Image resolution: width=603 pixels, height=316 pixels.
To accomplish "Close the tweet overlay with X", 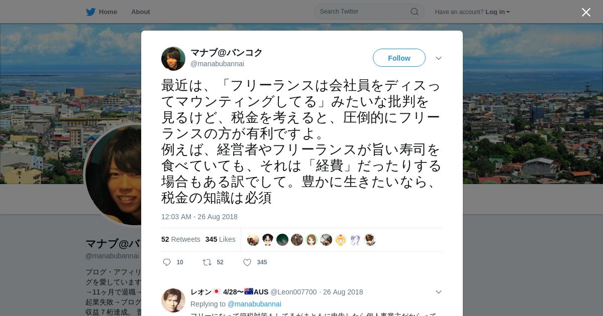I will click(x=586, y=12).
